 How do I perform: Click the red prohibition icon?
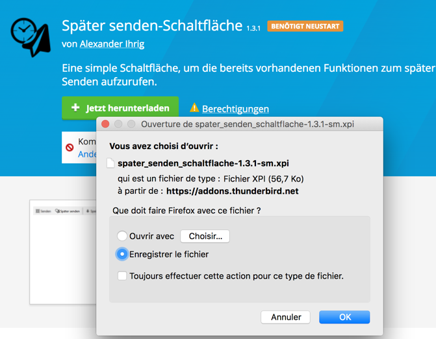click(70, 148)
